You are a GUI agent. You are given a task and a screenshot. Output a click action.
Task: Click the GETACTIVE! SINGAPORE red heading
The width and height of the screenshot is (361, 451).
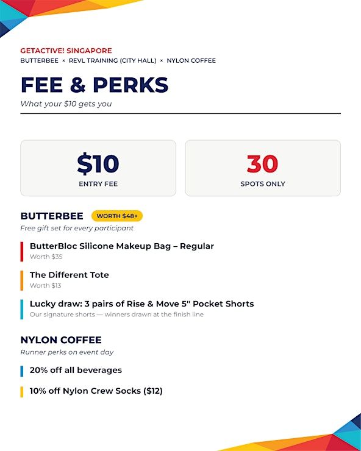66,51
